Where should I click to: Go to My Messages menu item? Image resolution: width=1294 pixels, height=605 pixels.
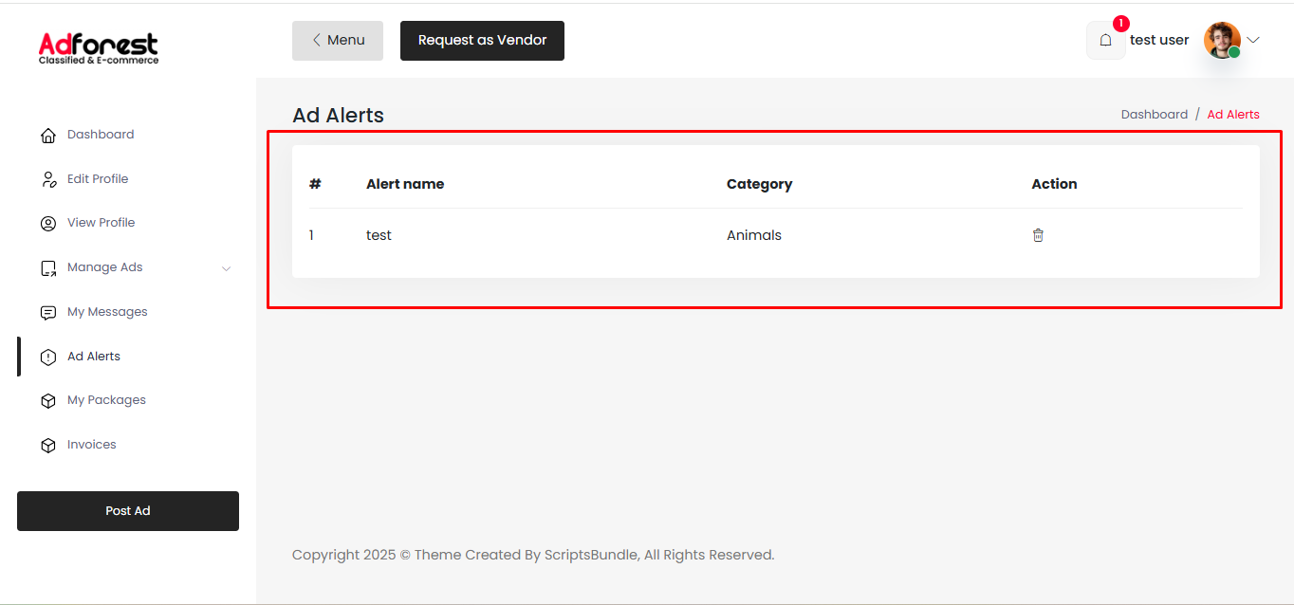(x=107, y=312)
